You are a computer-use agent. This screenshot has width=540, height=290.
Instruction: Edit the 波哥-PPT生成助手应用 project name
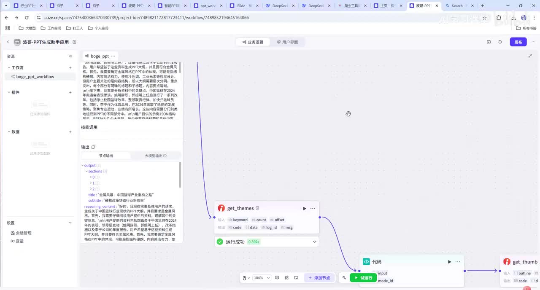click(75, 42)
